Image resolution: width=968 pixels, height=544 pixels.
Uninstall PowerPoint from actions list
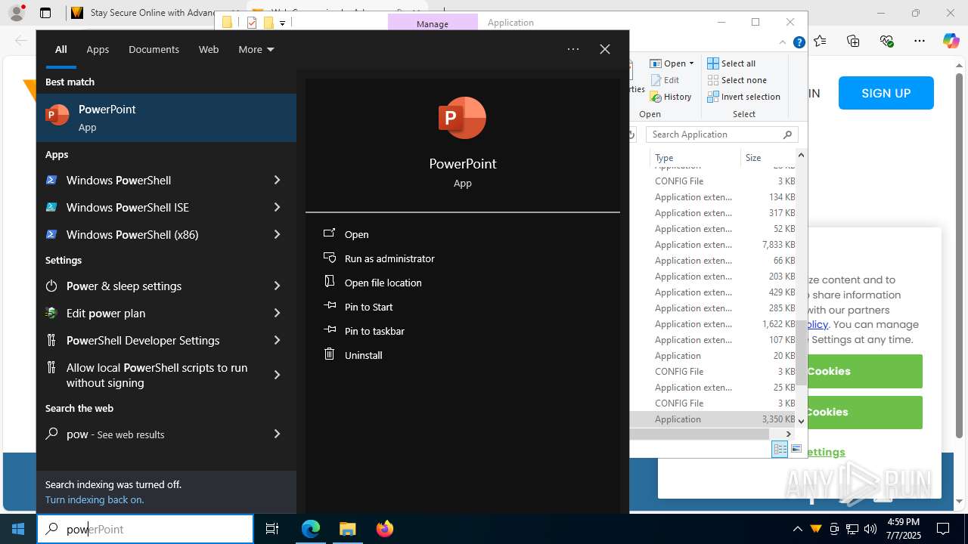tap(363, 355)
